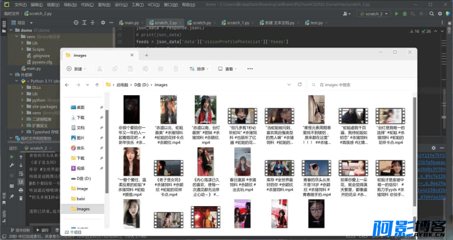
Task: Click the PyCharm Debug bug icon
Action: coord(404,14)
